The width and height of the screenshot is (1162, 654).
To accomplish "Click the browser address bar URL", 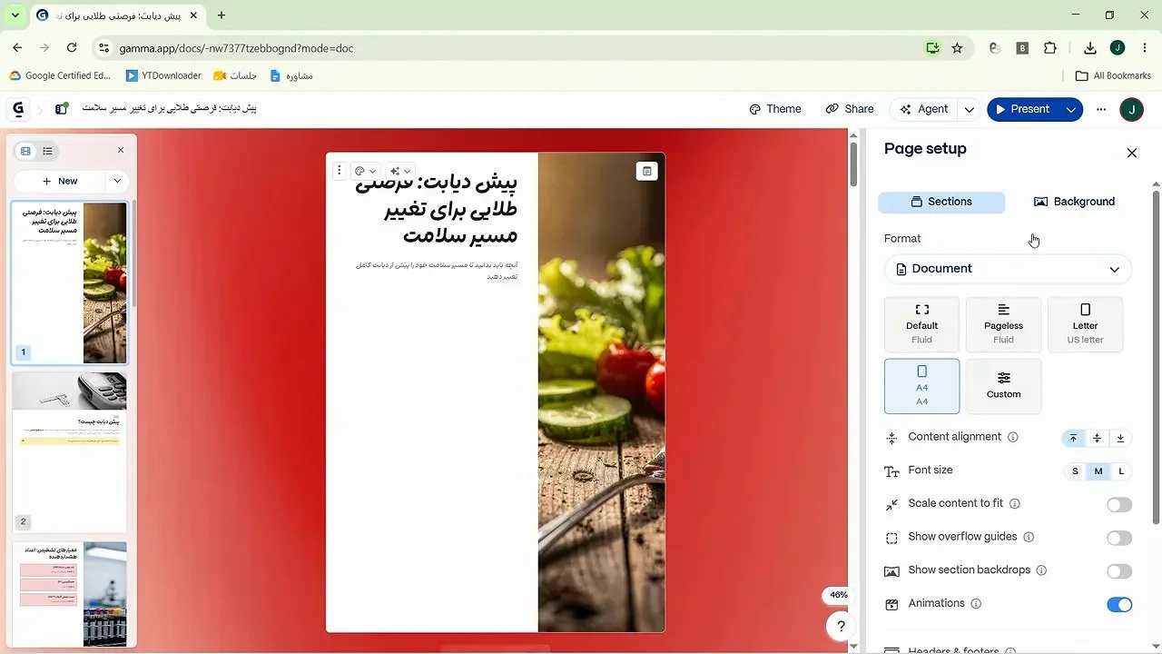I will click(236, 48).
